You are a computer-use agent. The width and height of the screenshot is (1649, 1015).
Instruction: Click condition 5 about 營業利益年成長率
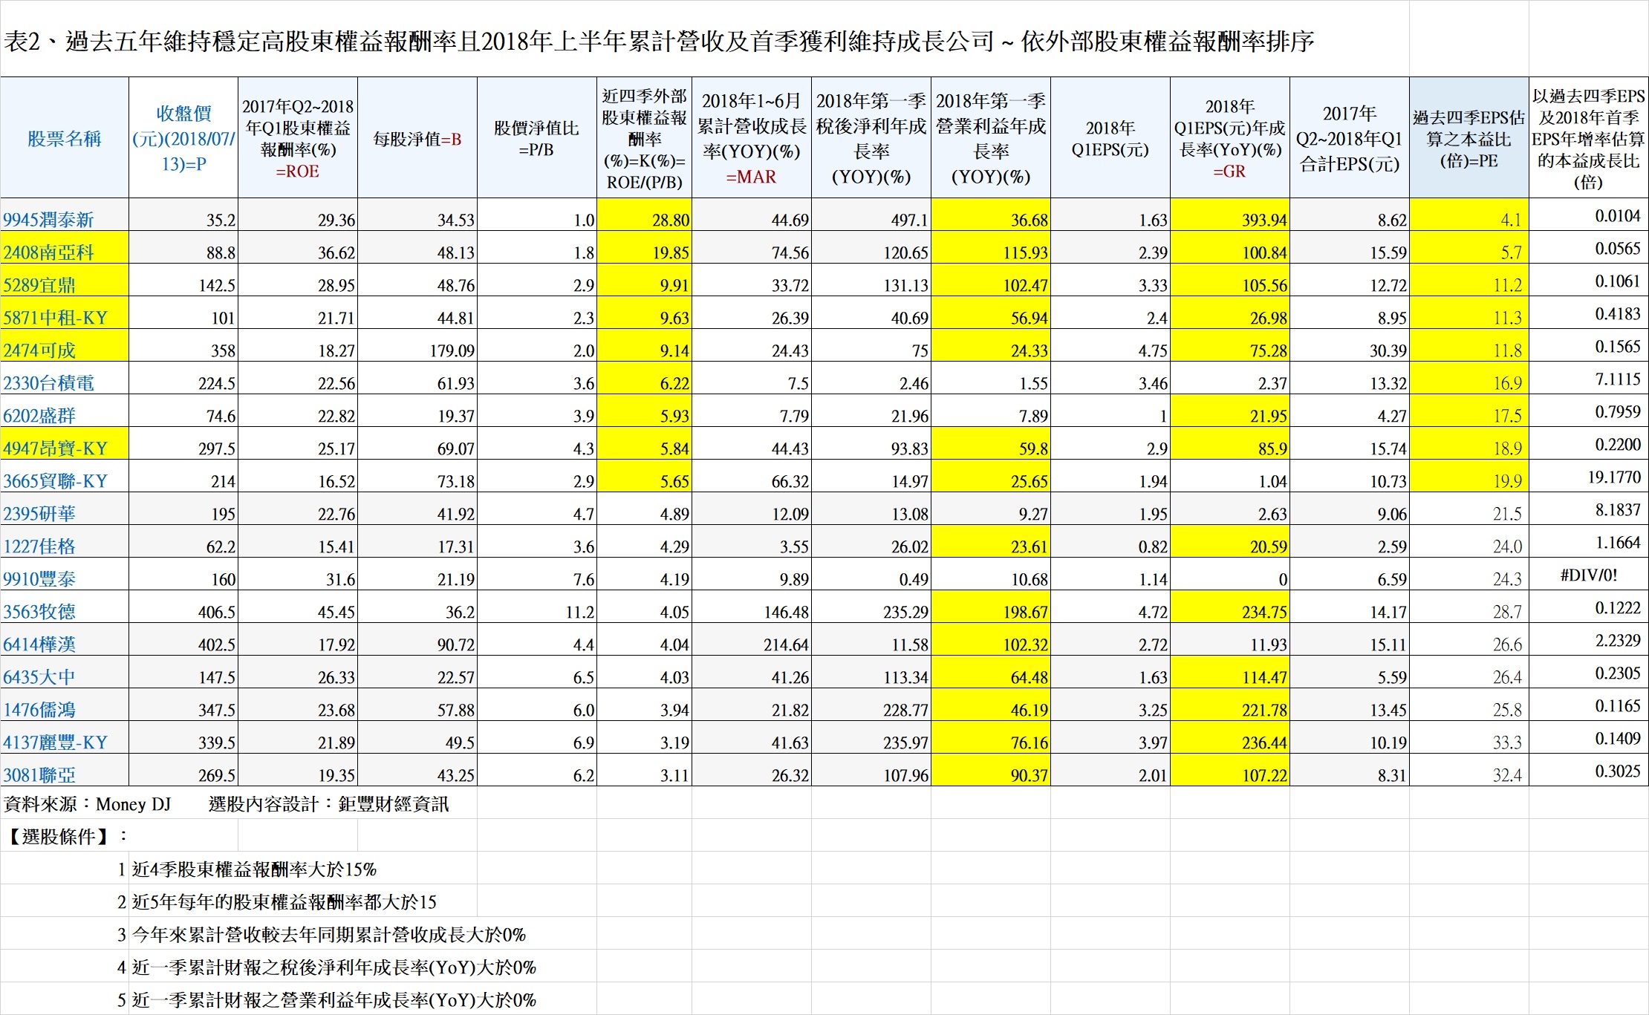[x=334, y=1000]
